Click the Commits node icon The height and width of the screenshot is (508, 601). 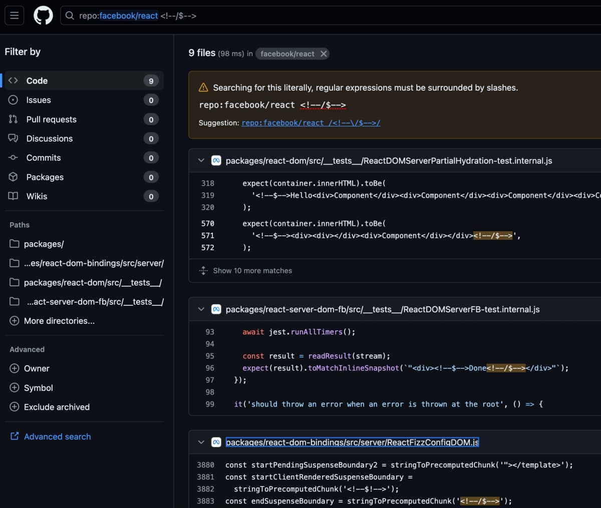[x=14, y=158]
